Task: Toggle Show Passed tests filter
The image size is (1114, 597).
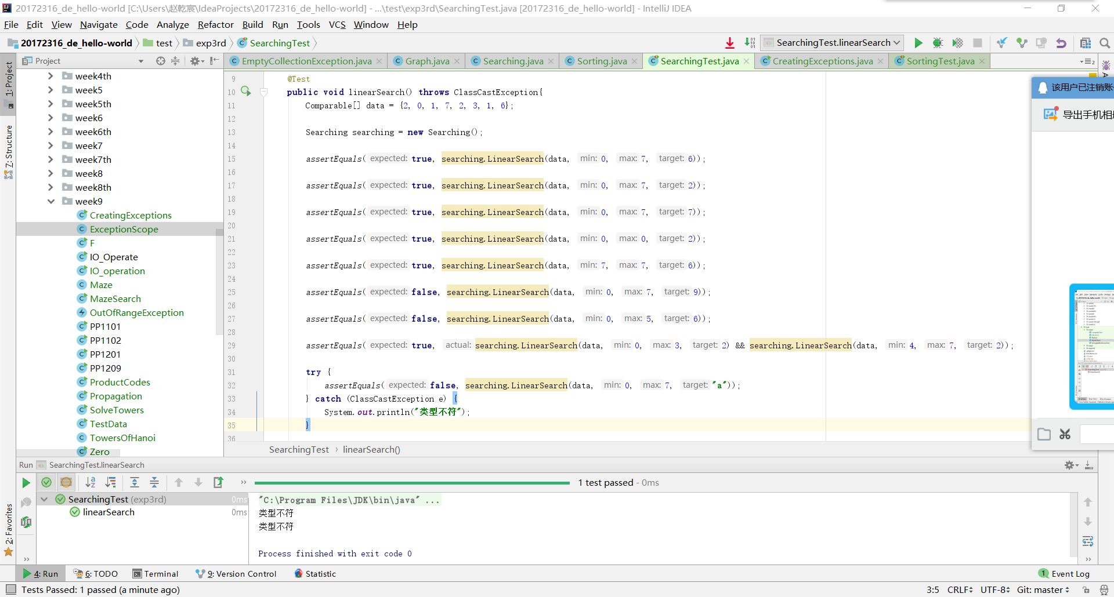Action: (46, 482)
